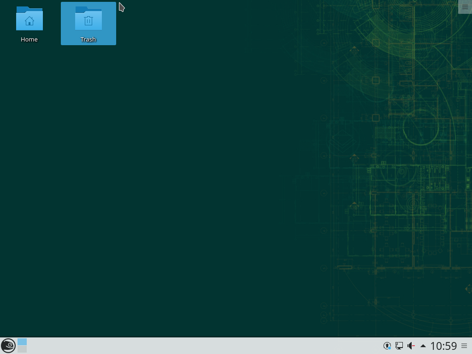Click the "Trash" label text

pos(88,40)
